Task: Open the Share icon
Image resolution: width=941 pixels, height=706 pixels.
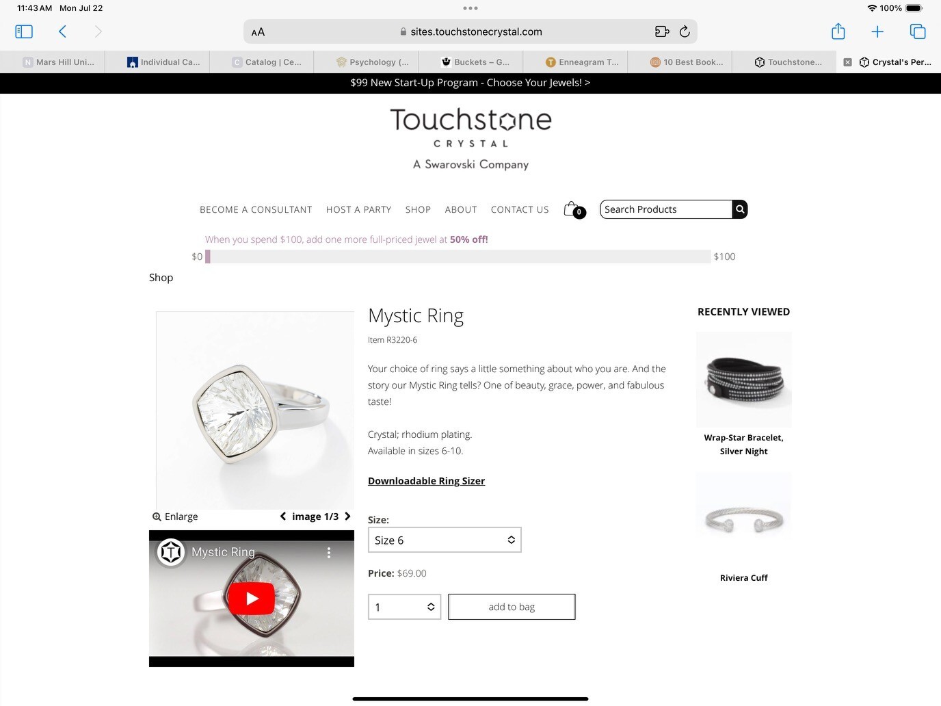Action: tap(838, 31)
